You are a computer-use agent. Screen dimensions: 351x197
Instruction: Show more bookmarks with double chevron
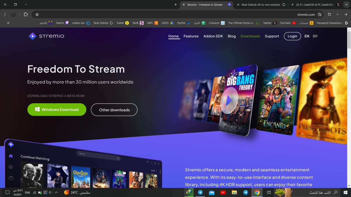[8, 23]
